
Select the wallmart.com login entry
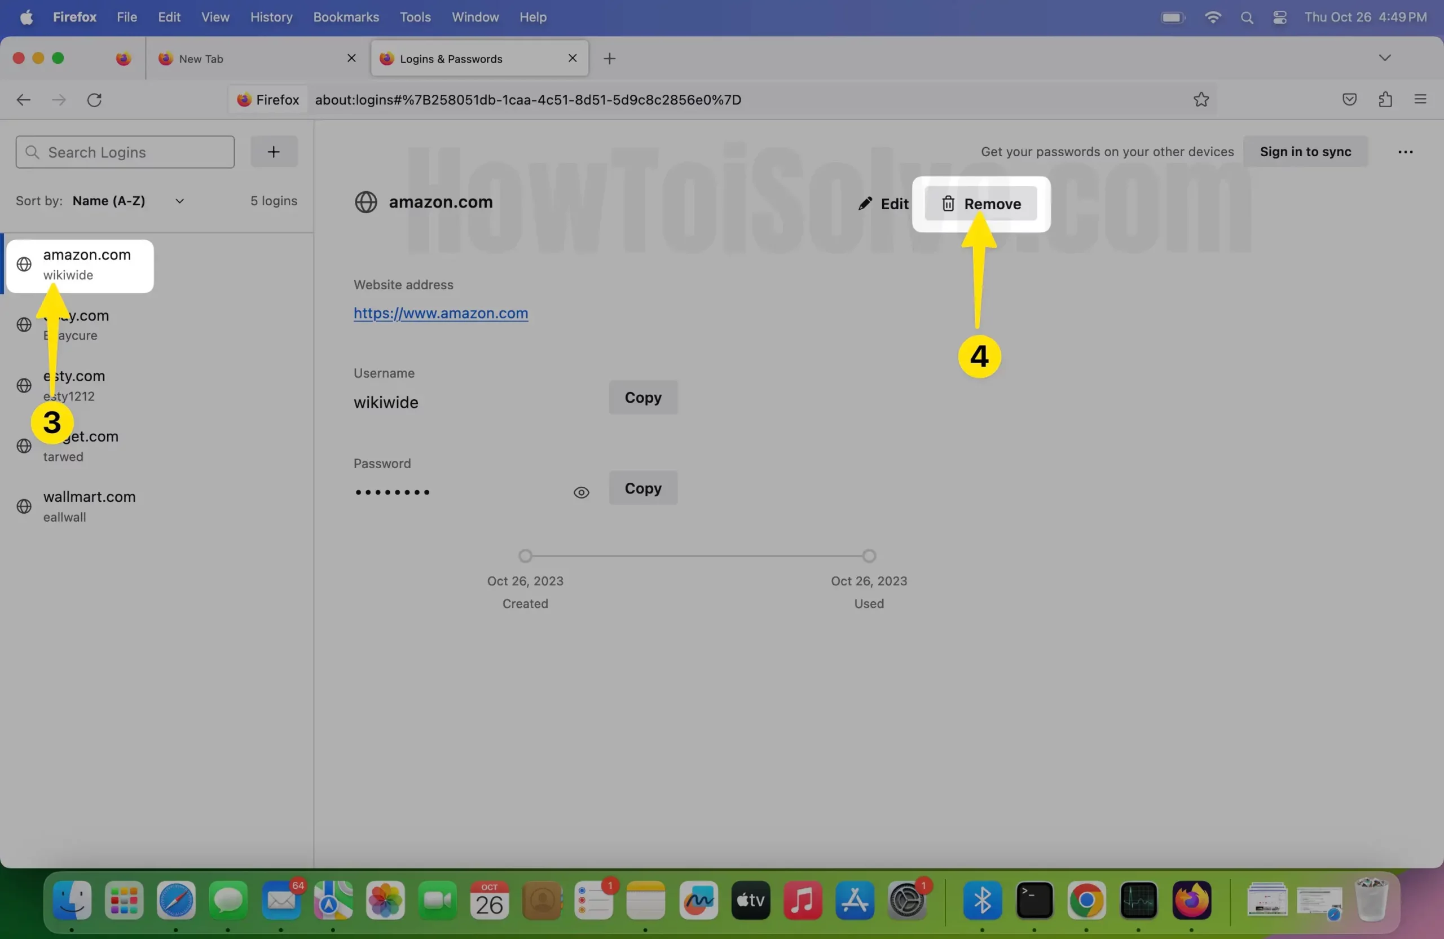(x=157, y=506)
